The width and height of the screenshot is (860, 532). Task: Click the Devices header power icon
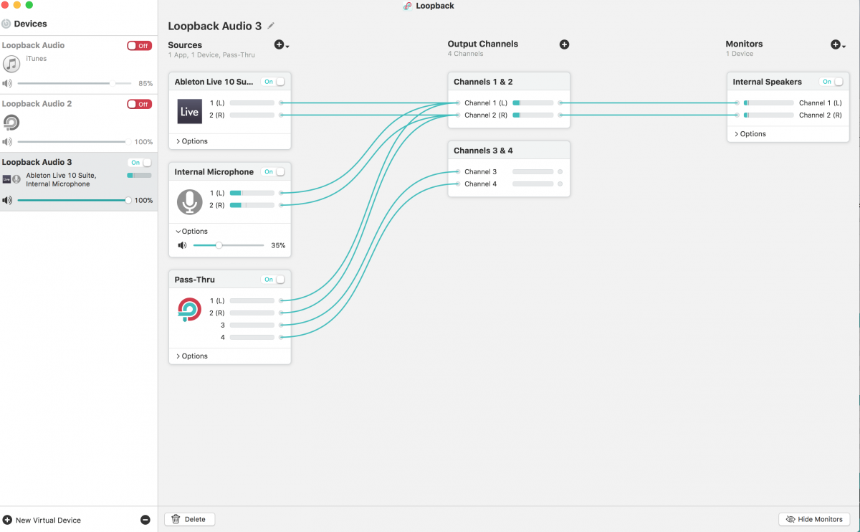pos(6,24)
